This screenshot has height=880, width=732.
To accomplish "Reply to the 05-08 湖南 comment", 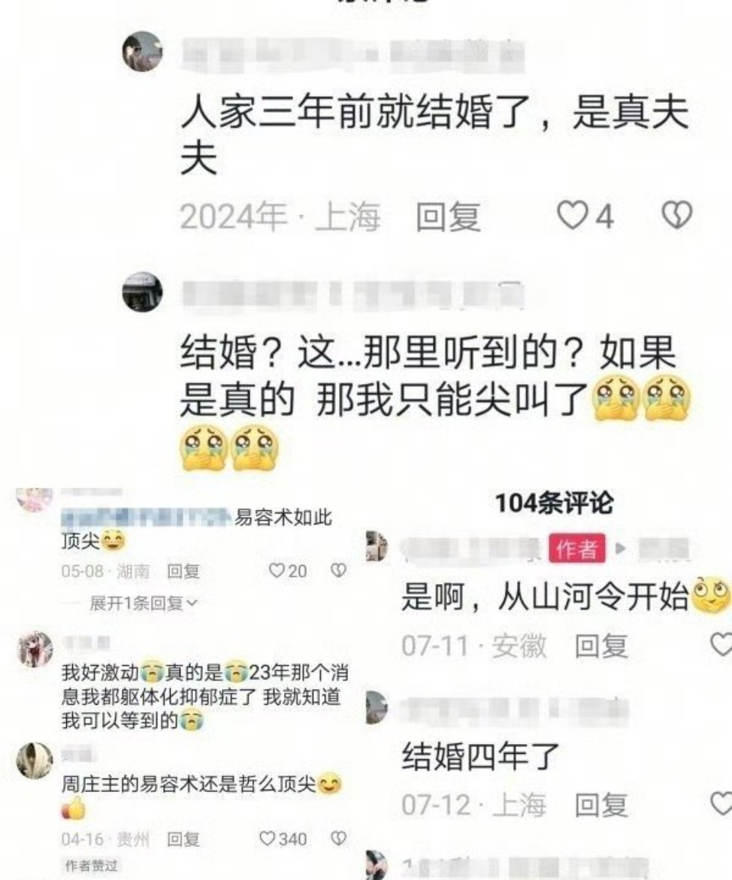I will coord(183,571).
